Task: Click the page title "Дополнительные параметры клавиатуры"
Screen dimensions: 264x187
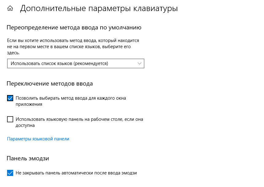Action: [99, 8]
